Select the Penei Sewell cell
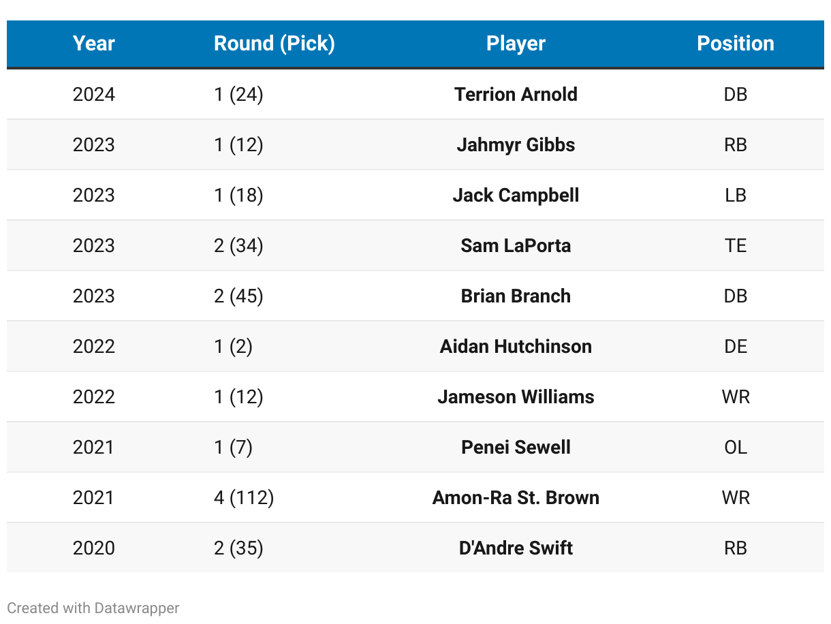This screenshot has height=624, width=831. pos(516,447)
